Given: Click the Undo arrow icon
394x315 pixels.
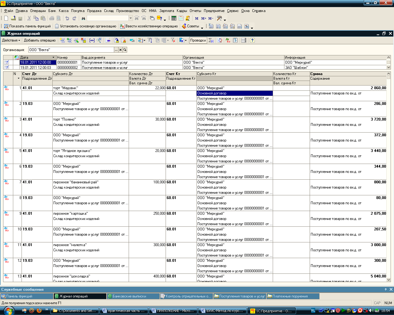Looking at the screenshot, I should (x=67, y=18).
